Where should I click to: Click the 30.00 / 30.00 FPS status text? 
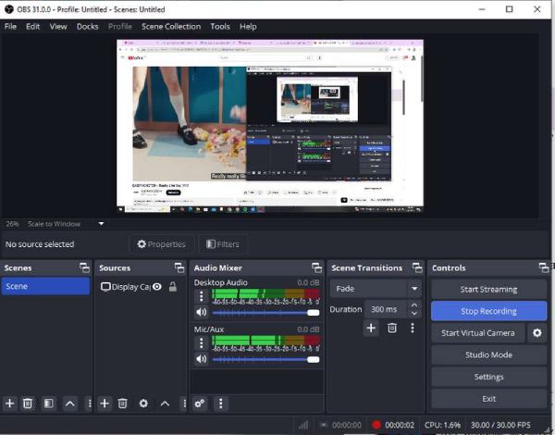500,425
